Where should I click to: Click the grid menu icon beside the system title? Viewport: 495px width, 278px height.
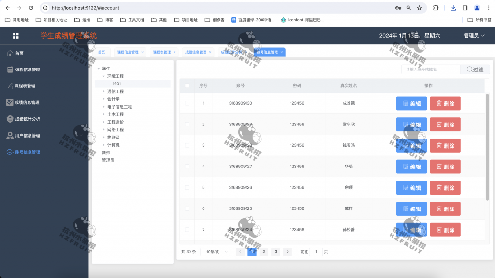point(16,36)
